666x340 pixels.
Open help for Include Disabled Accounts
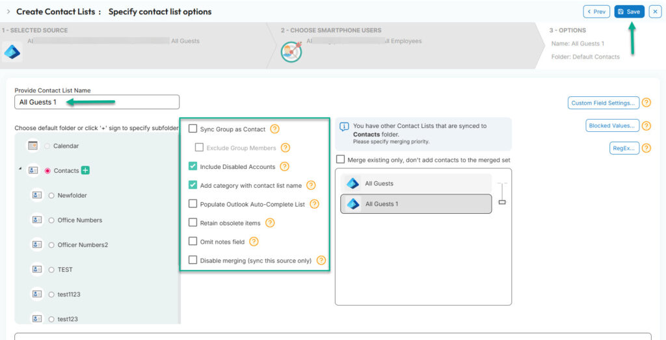point(285,166)
